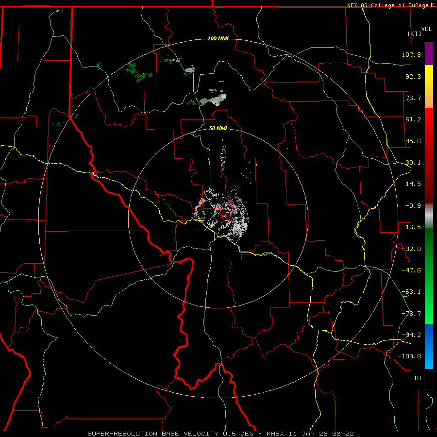
Task: Click the green echo cluster in the northwest
Action: pyautogui.click(x=139, y=72)
